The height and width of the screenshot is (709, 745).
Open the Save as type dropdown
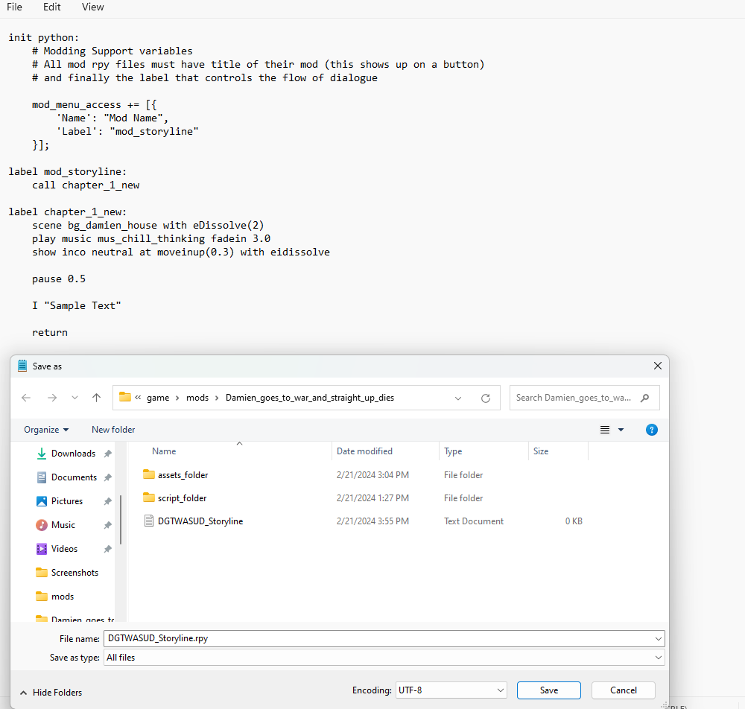384,658
